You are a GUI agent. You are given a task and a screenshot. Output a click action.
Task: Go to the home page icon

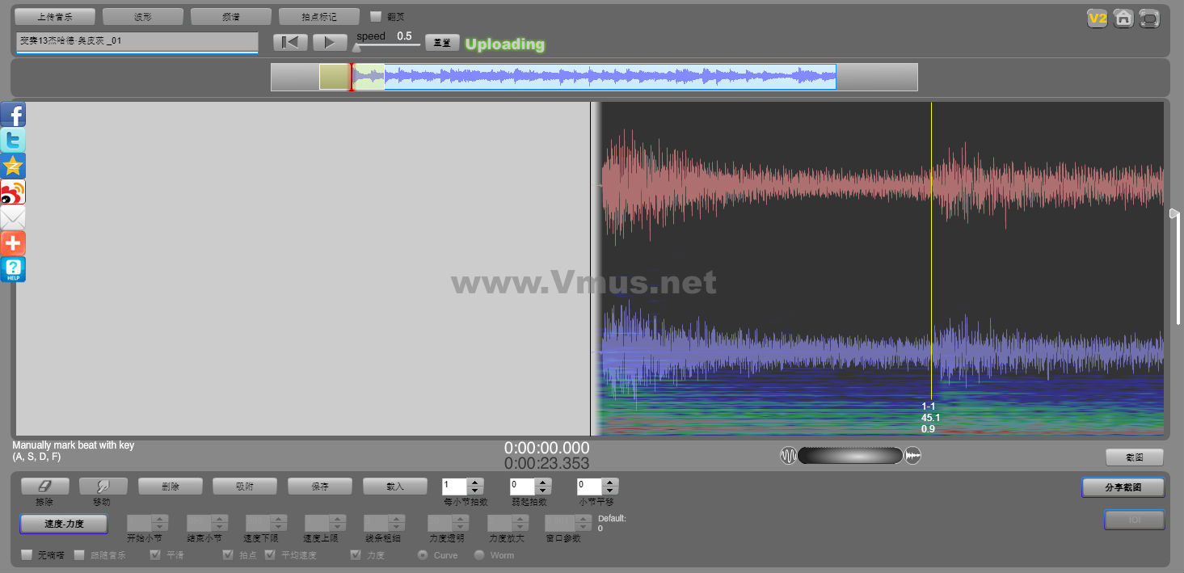(x=1123, y=19)
